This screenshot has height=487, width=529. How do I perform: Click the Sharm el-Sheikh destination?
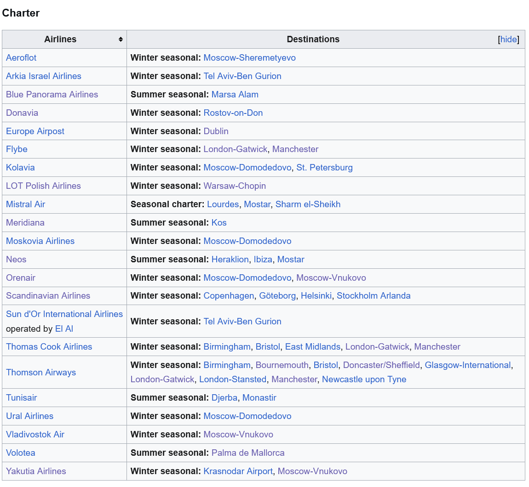click(308, 204)
